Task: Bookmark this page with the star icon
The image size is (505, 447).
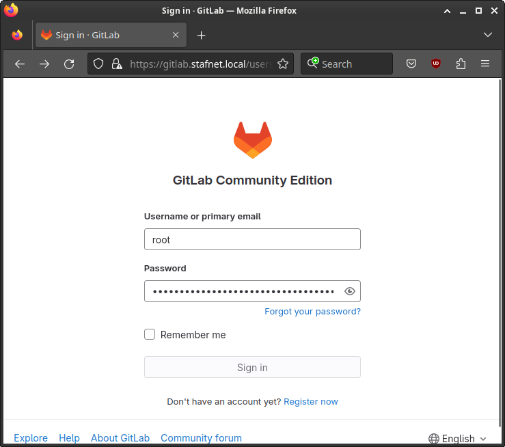Action: coord(283,64)
